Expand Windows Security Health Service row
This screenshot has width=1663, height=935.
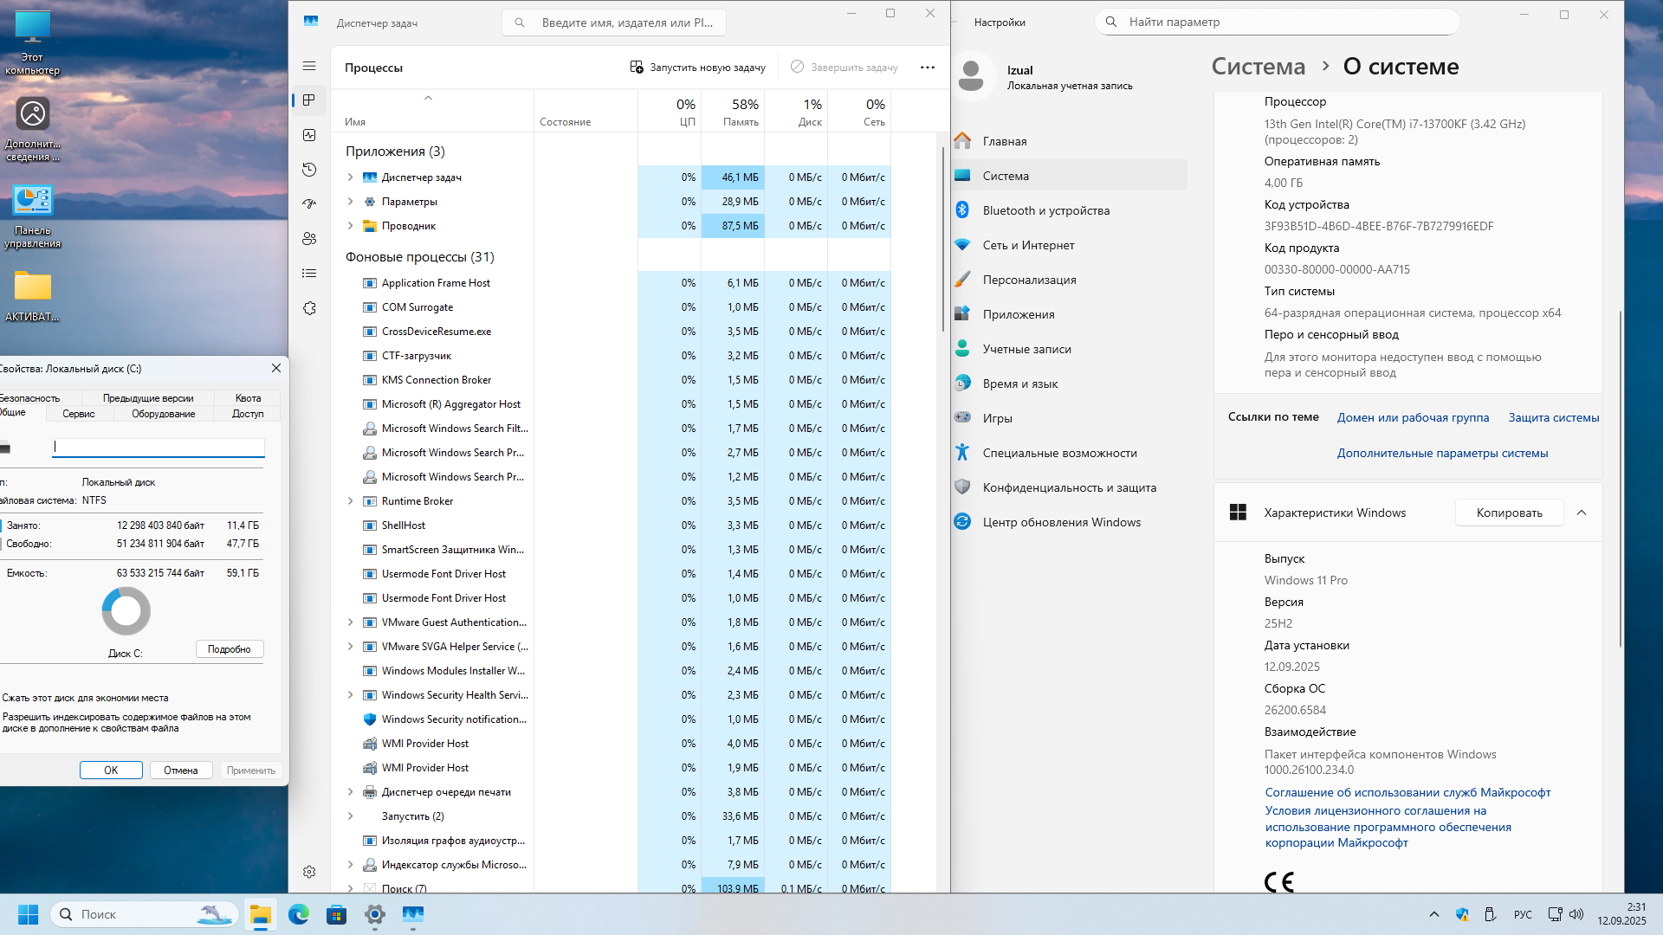350,695
